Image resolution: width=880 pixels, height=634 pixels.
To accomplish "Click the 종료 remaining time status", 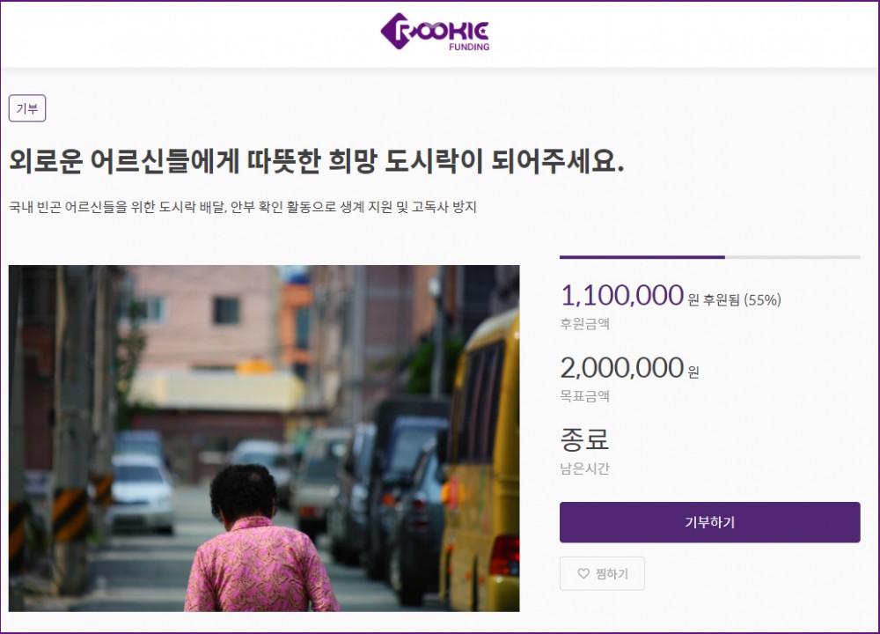I will [584, 439].
